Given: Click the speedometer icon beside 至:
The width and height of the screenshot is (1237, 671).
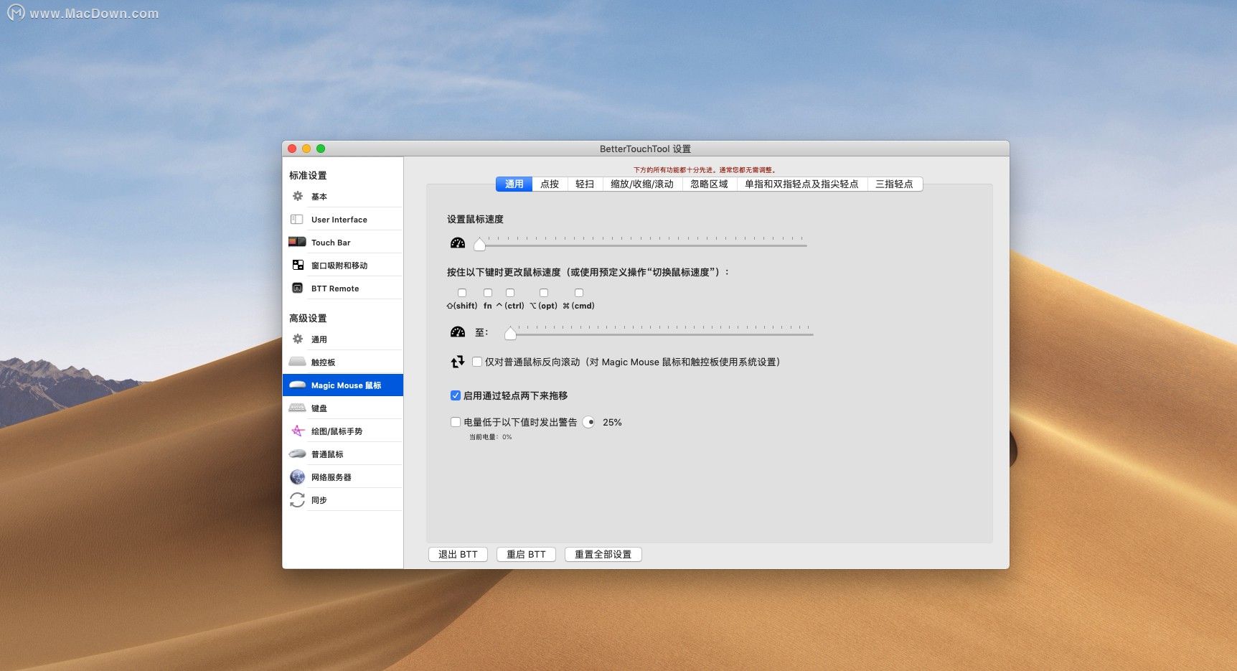Looking at the screenshot, I should click(458, 332).
